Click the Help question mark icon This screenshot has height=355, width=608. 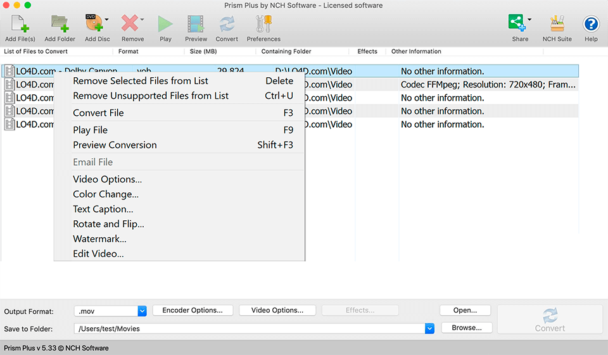[x=591, y=24]
